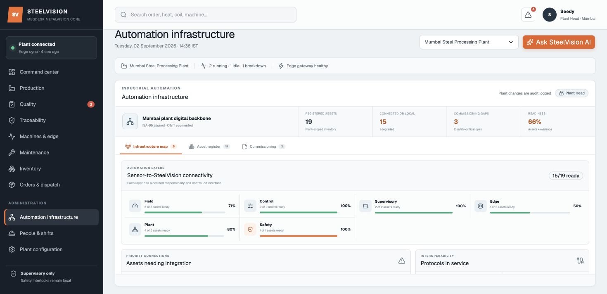The image size is (607, 294).
Task: Switch to the Commissioning tab
Action: [x=264, y=147]
